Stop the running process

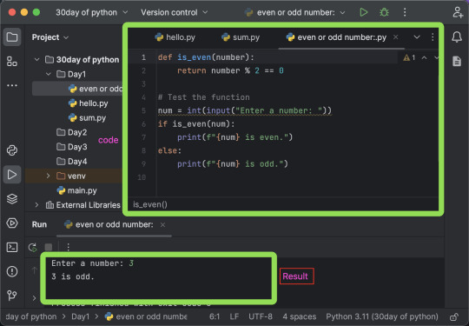[49, 247]
